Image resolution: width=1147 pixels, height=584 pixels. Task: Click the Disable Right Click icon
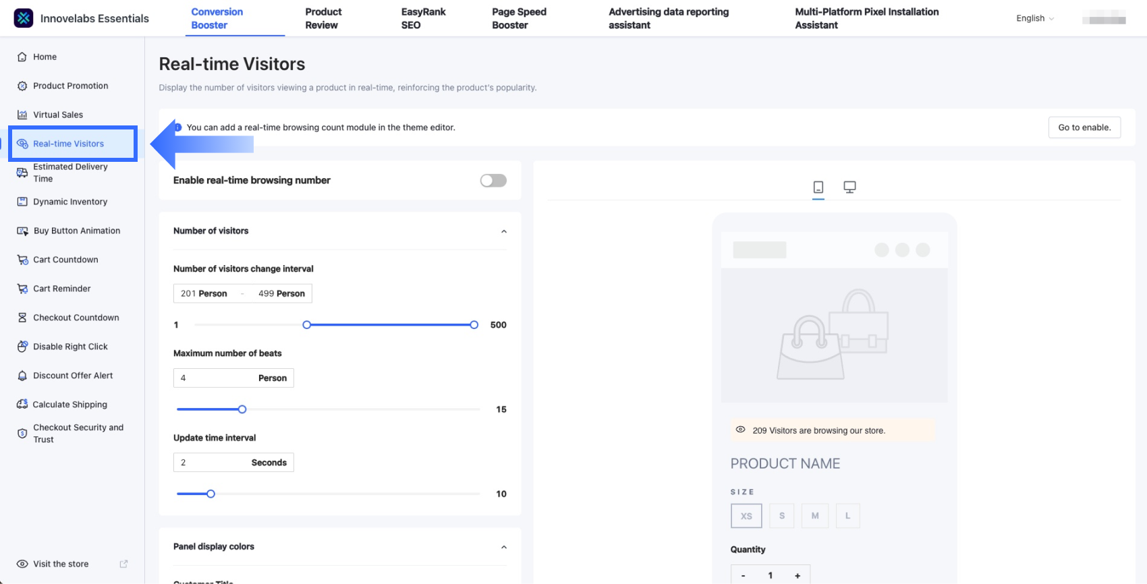coord(22,347)
